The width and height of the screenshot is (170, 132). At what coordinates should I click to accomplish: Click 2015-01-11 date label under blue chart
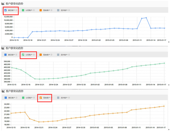[x=137, y=40]
